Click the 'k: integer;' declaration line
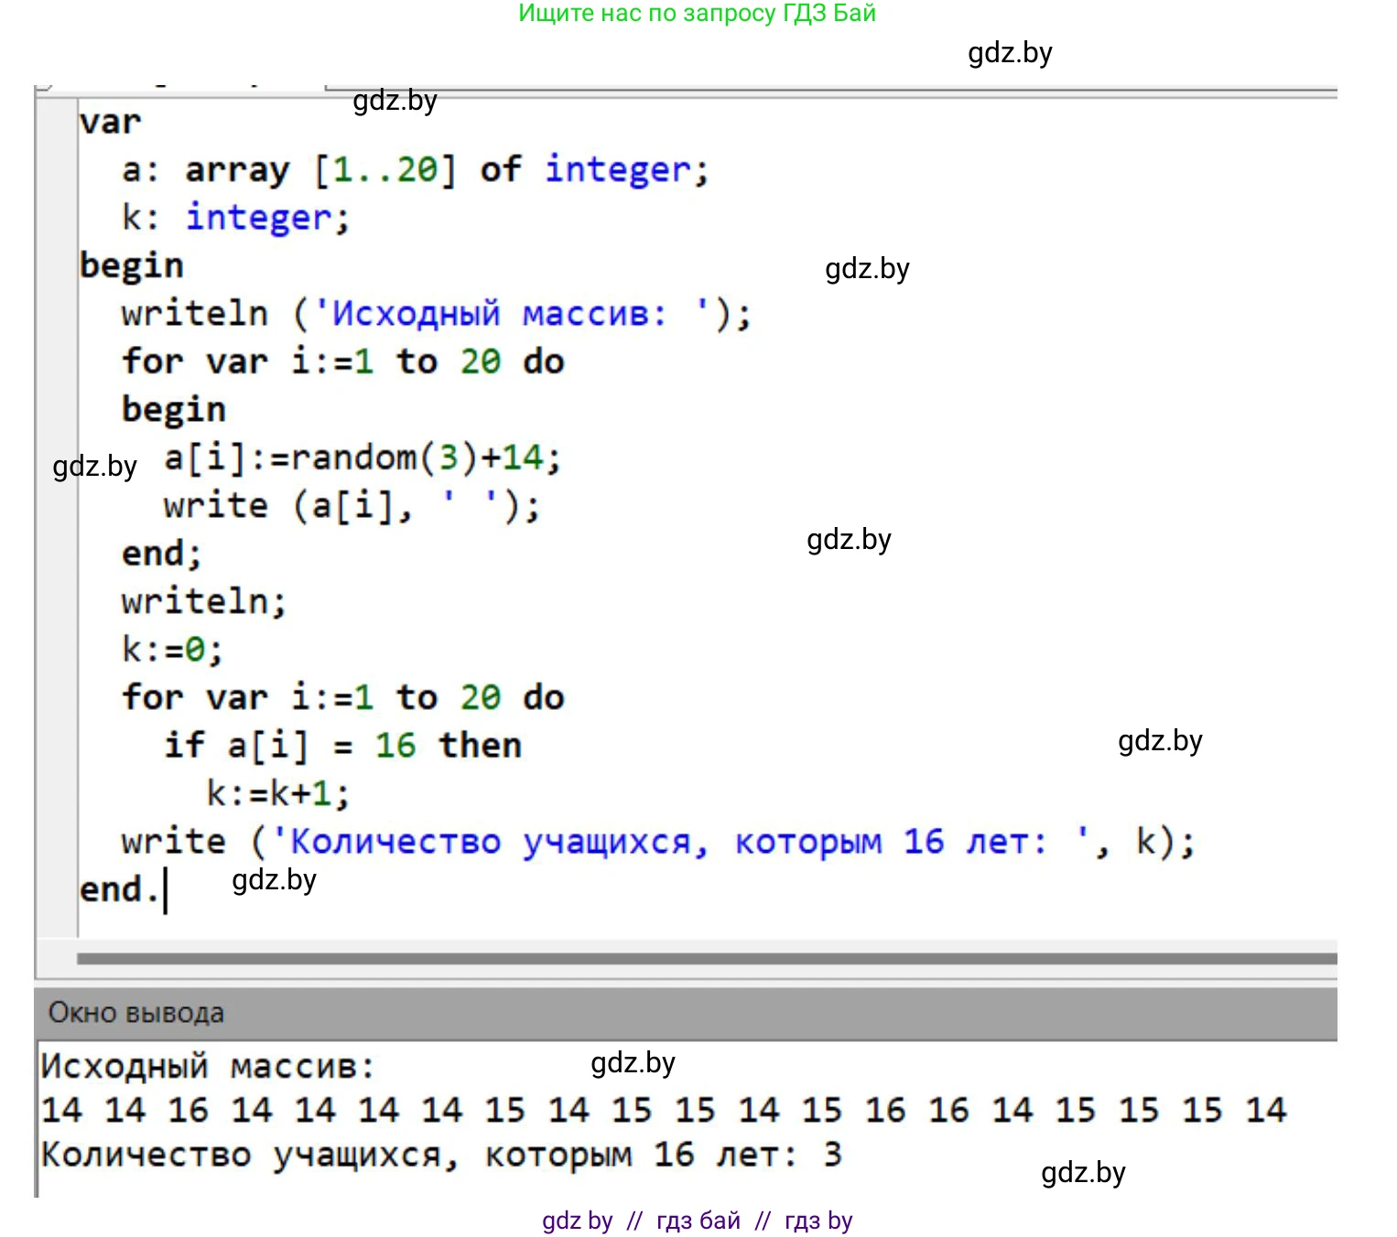This screenshot has width=1397, height=1237. pos(235,218)
